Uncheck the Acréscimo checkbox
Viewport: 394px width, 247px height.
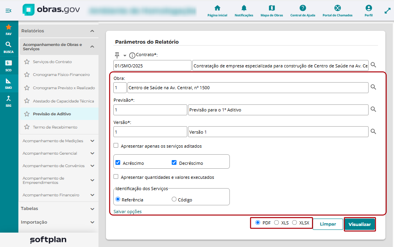(118, 162)
